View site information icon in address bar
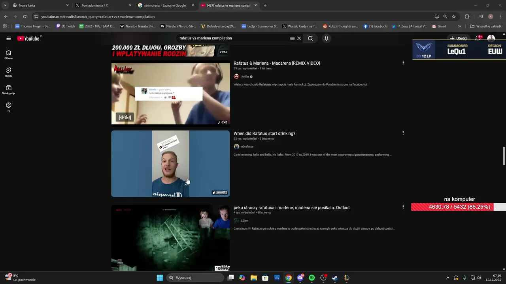Viewport: 506px width, 284px height. (36, 17)
